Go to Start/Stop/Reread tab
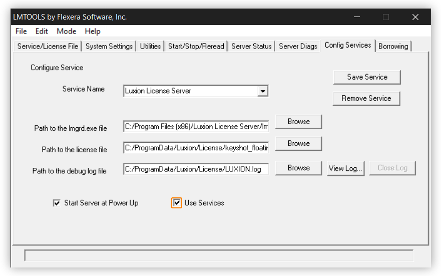 [196, 46]
